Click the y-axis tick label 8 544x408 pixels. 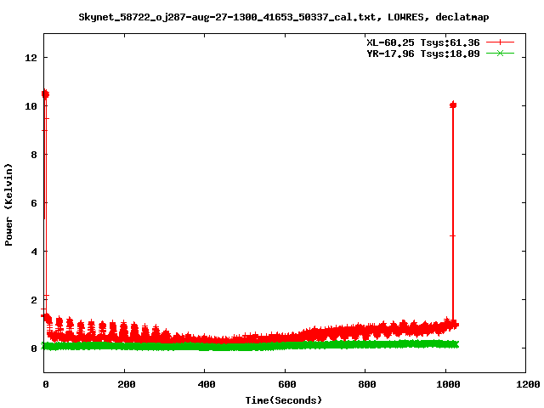pyautogui.click(x=34, y=155)
